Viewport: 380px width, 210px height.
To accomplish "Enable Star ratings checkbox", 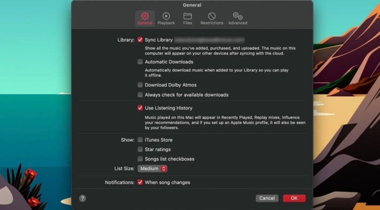I will (x=140, y=149).
